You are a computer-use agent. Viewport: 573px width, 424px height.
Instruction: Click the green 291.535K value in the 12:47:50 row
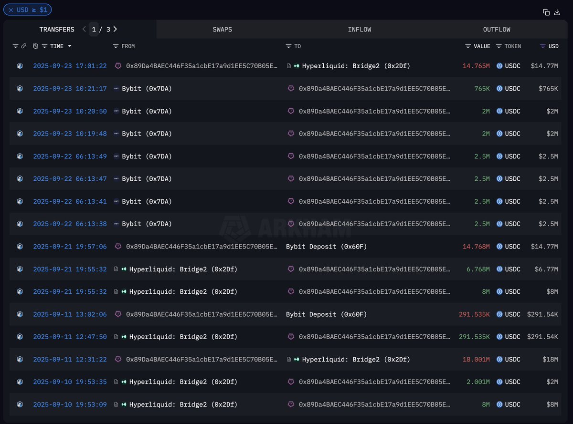pyautogui.click(x=474, y=337)
